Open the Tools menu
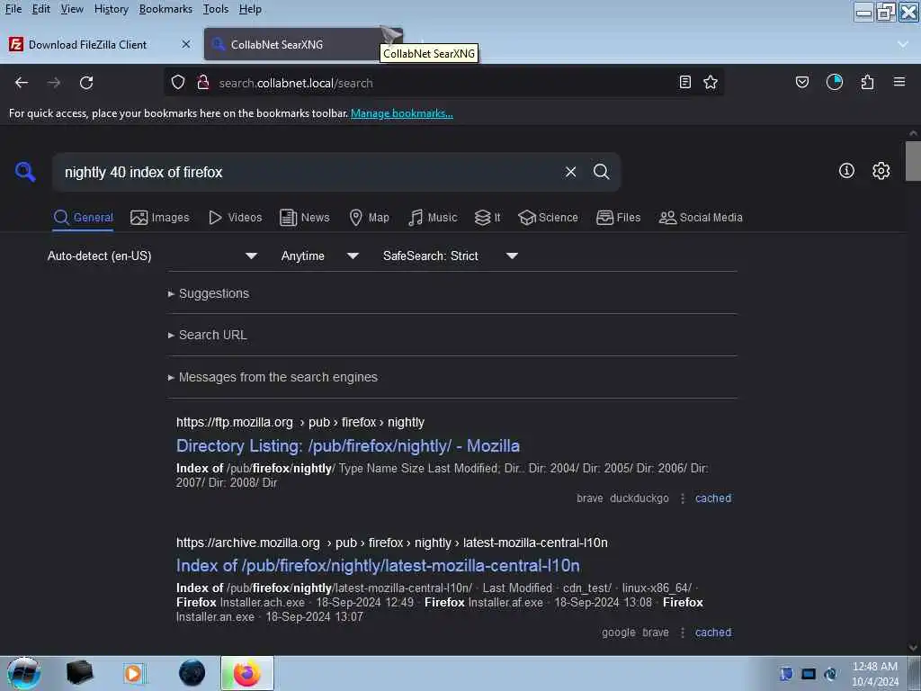 216,9
